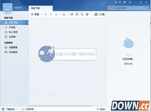Switch to the 我的下载 tab
This screenshot has width=151, height=112.
[x=41, y=8]
